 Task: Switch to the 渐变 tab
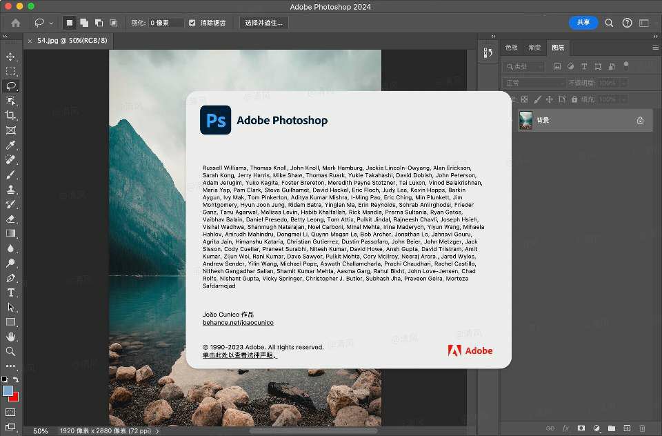(534, 48)
